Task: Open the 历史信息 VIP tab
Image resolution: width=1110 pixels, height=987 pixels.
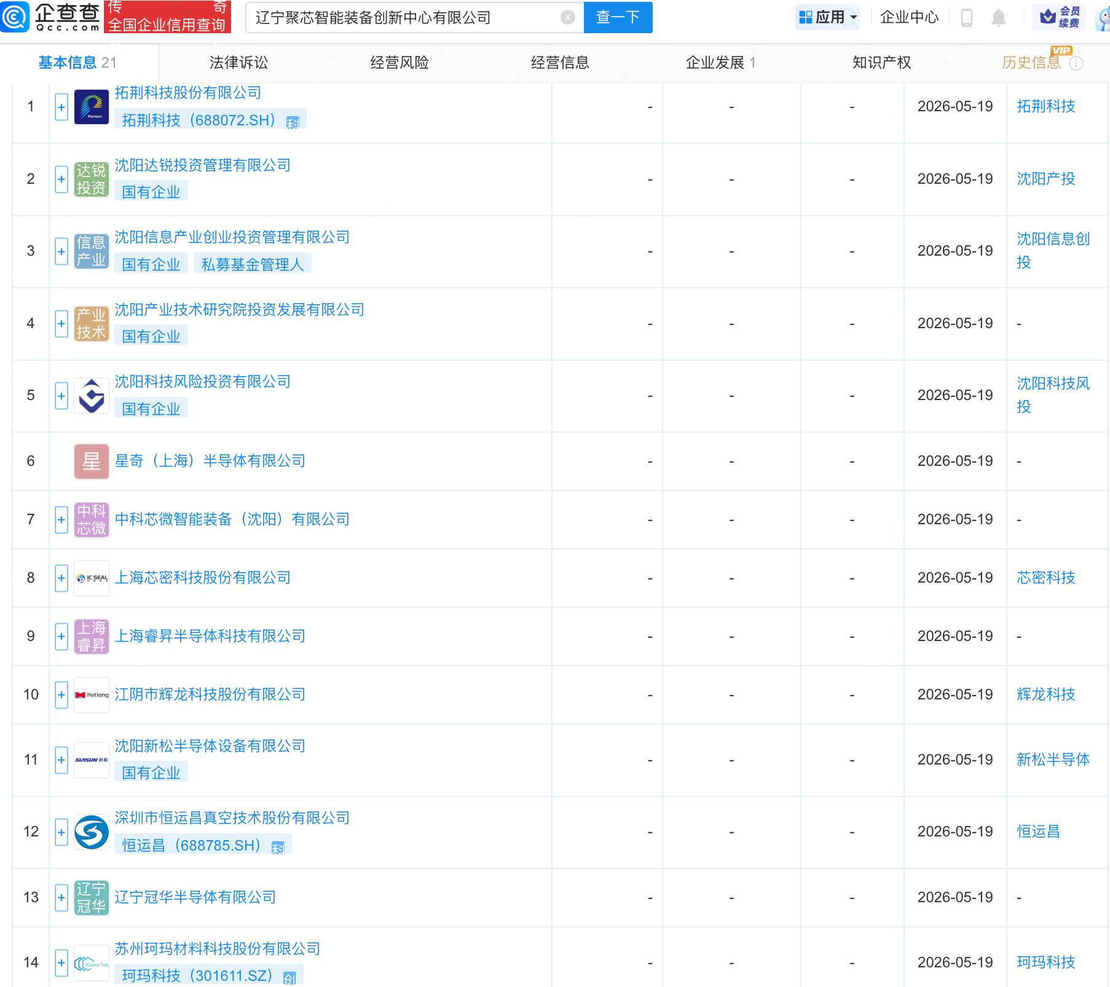Action: [1031, 63]
